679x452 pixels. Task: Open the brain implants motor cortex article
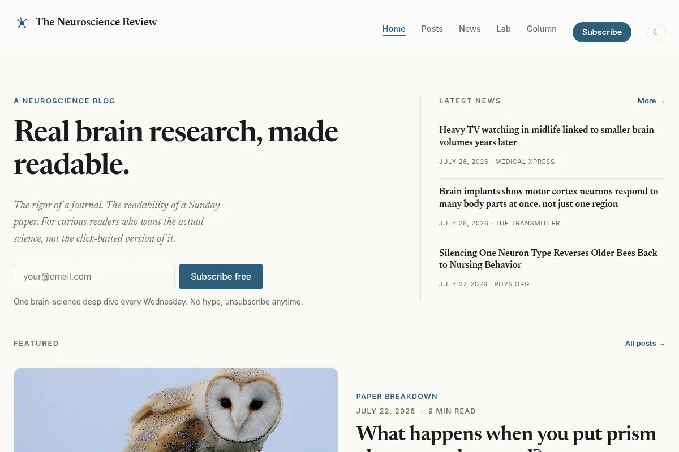(x=549, y=198)
